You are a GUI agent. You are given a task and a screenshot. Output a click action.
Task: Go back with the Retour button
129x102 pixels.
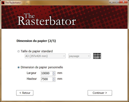[x=25, y=93]
